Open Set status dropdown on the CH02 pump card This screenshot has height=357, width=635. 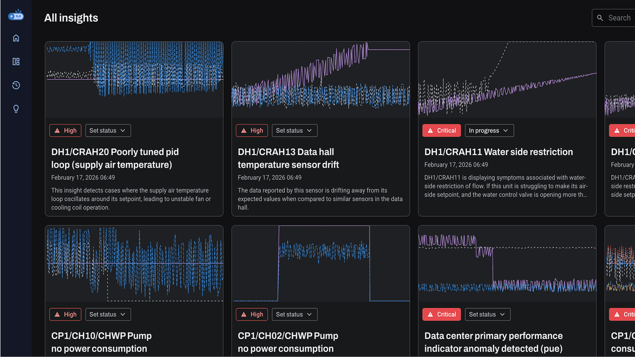pyautogui.click(x=294, y=314)
